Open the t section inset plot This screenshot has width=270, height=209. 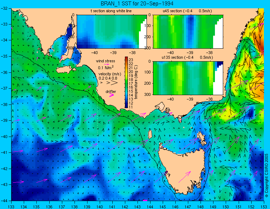pos(112,32)
